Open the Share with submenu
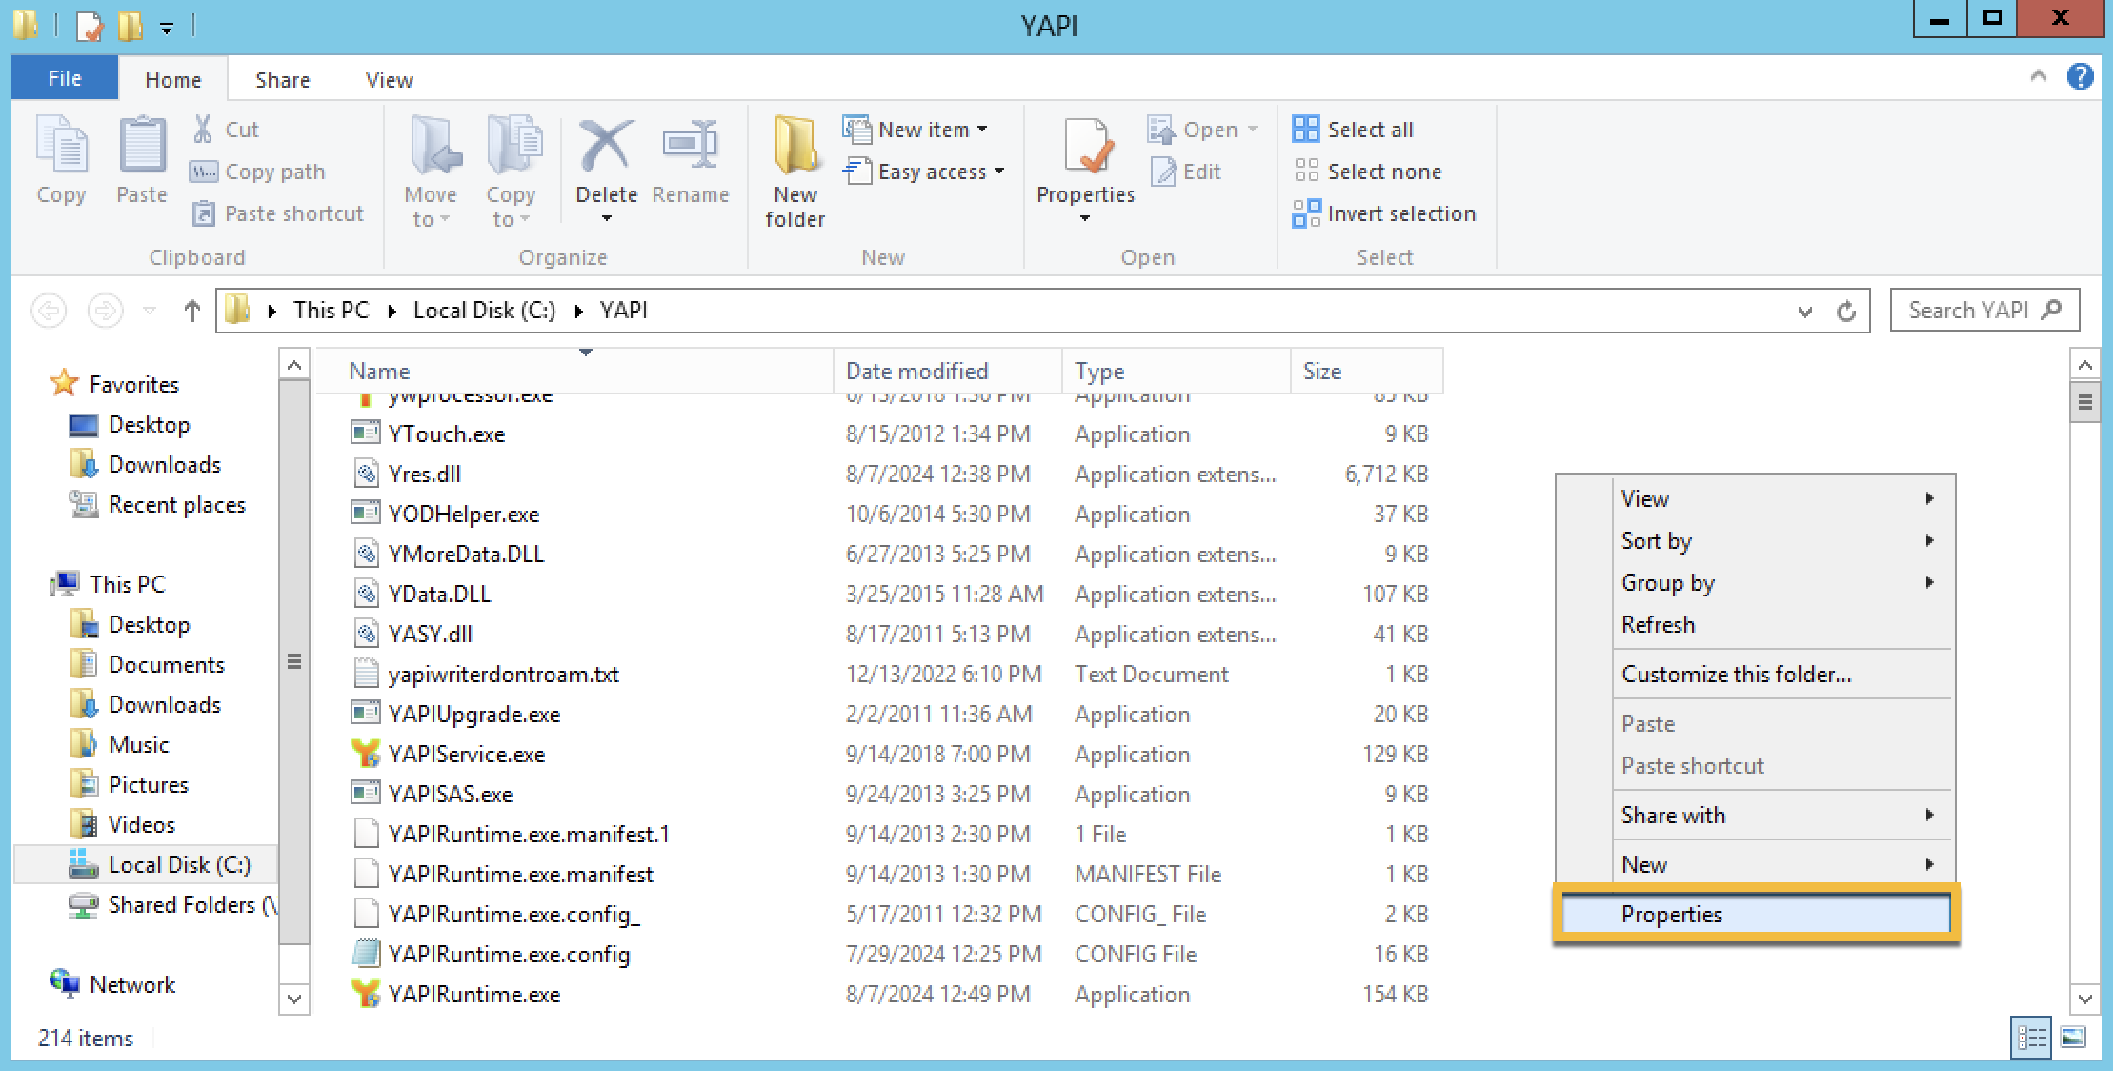The height and width of the screenshot is (1071, 2113). 1756,815
